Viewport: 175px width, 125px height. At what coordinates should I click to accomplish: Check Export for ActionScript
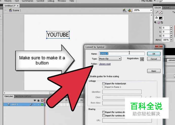click(104, 83)
